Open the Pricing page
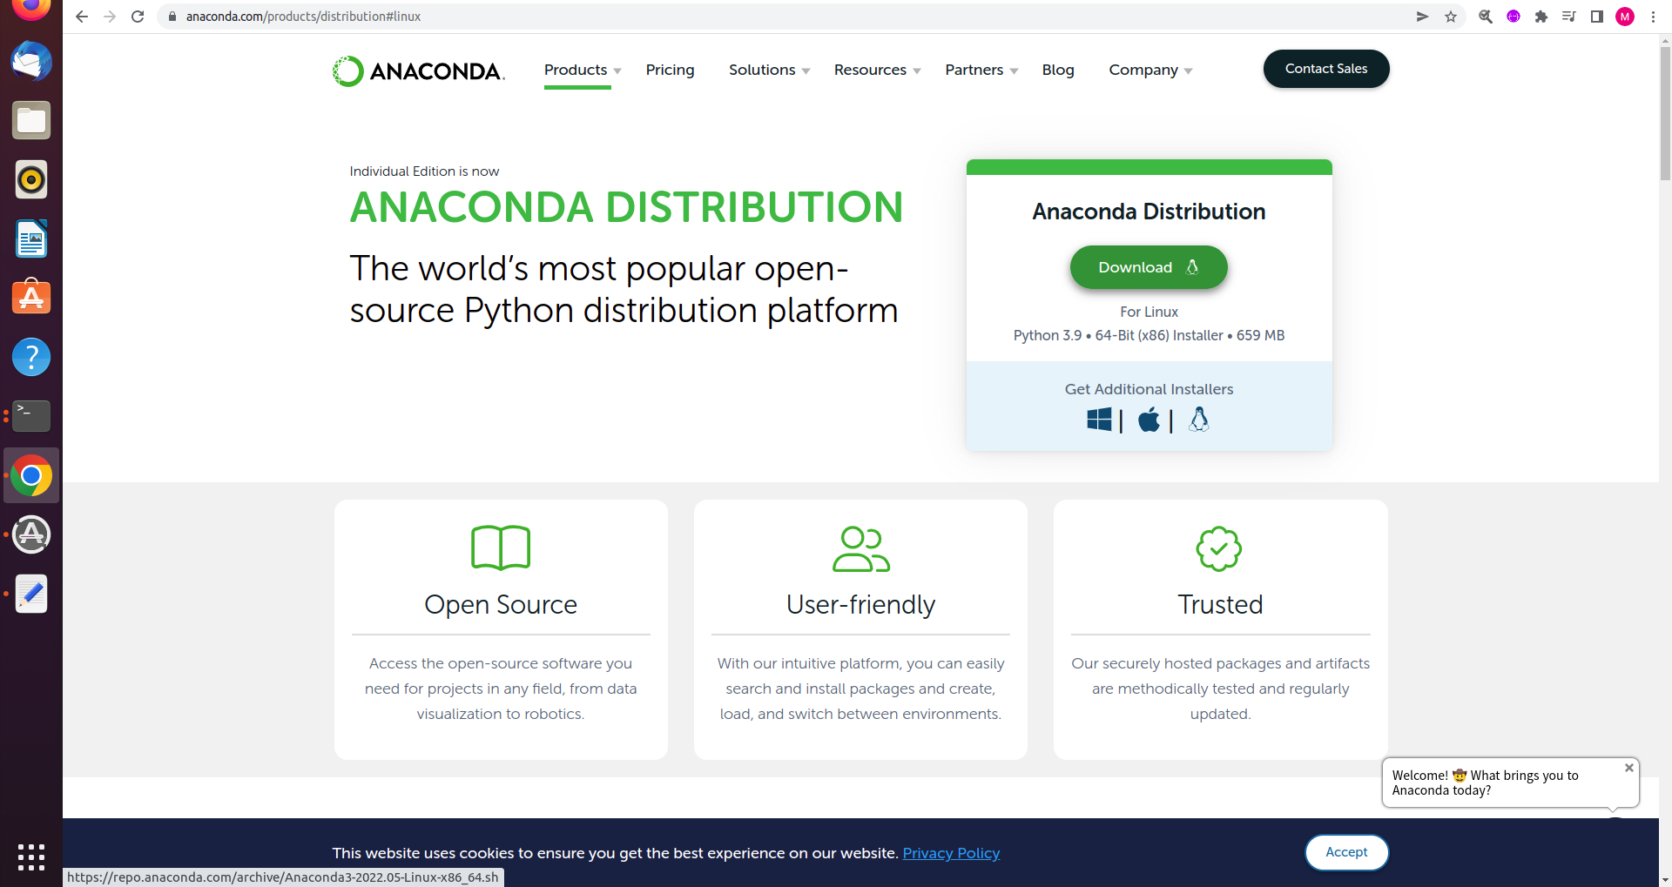Screen dimensions: 1672x887 670,70
